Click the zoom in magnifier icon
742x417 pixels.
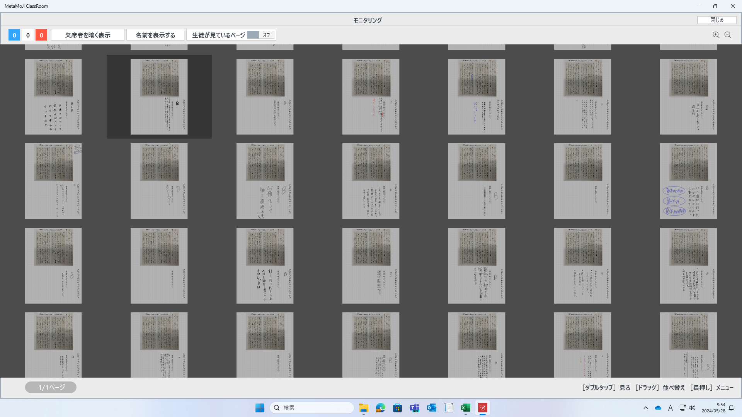tap(716, 35)
